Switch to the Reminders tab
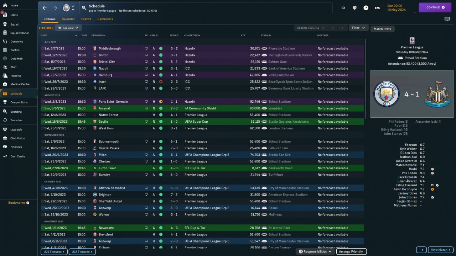This screenshot has width=456, height=256. pyautogui.click(x=105, y=19)
